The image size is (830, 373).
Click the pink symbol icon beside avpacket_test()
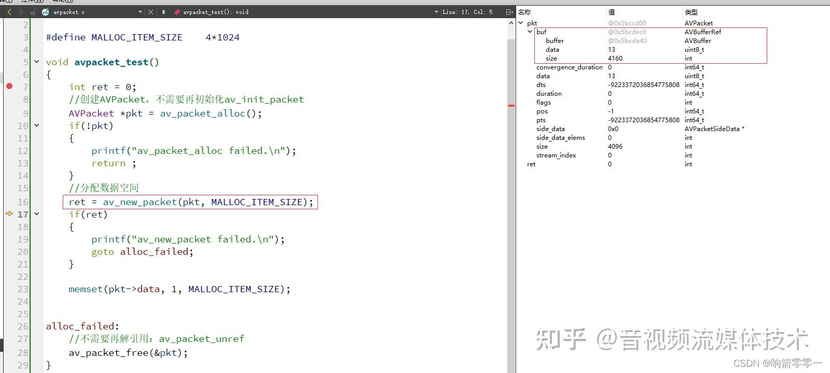click(x=177, y=12)
